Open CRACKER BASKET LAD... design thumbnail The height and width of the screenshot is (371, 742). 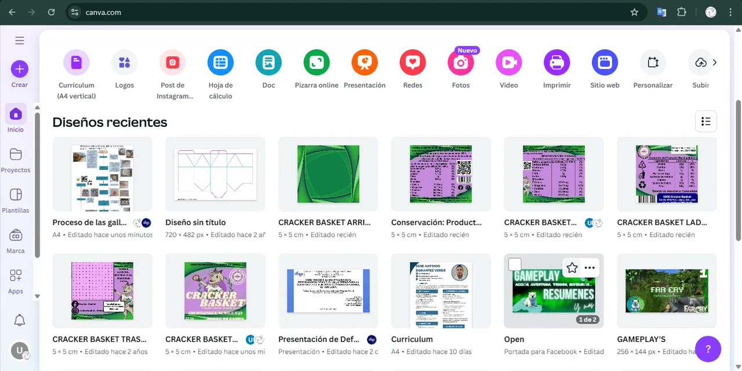click(667, 174)
